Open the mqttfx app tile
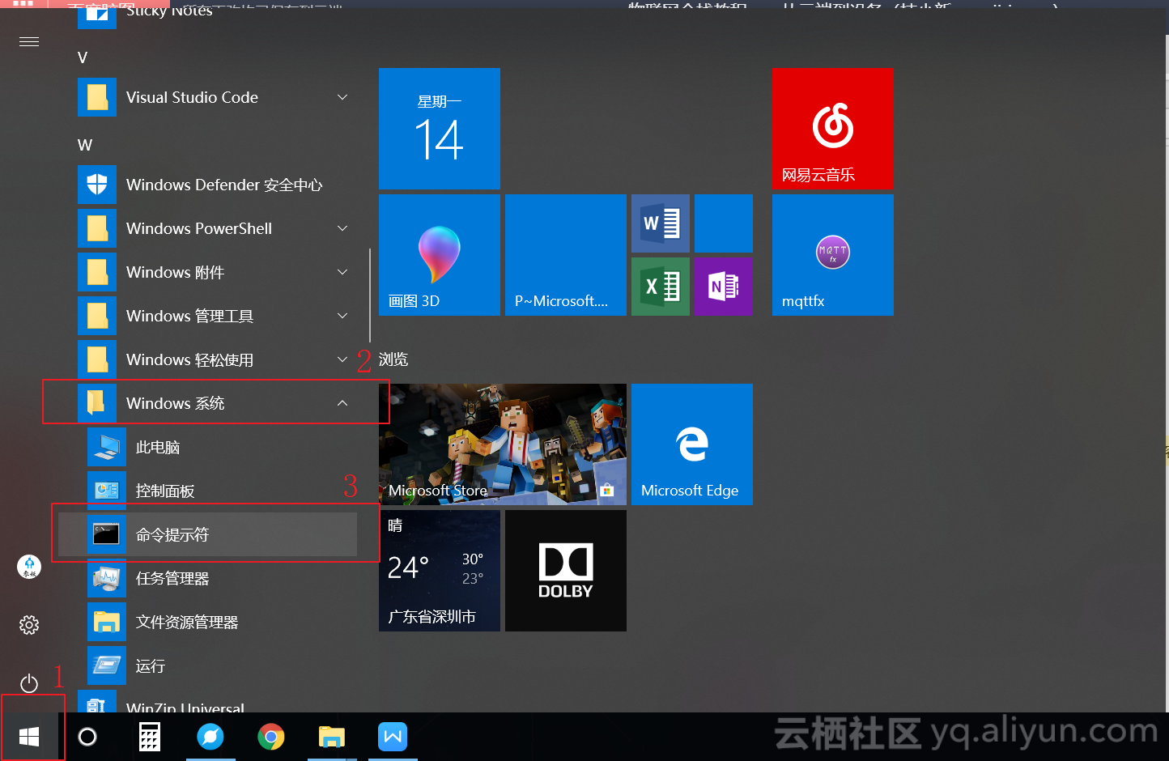This screenshot has width=1169, height=761. coord(832,254)
